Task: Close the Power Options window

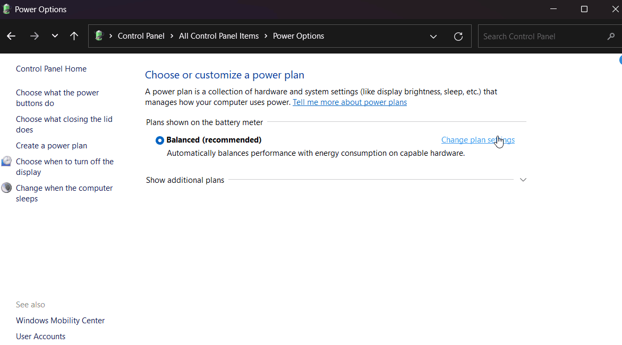Action: 615,9
